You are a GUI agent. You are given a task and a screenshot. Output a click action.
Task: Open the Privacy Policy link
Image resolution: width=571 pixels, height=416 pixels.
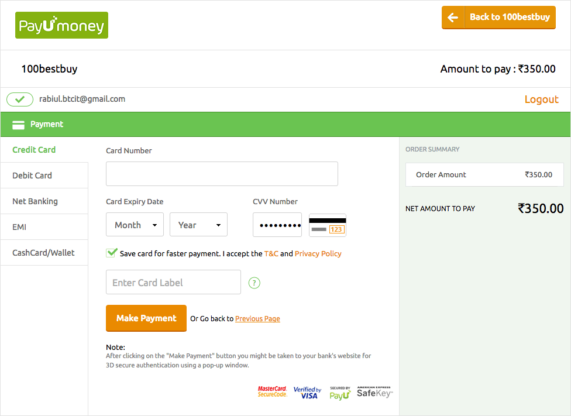pyautogui.click(x=318, y=254)
